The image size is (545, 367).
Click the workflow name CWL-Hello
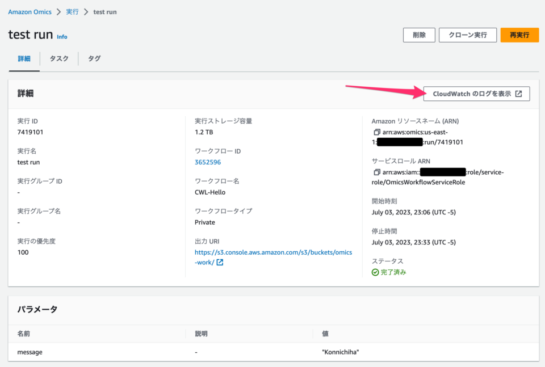210,192
